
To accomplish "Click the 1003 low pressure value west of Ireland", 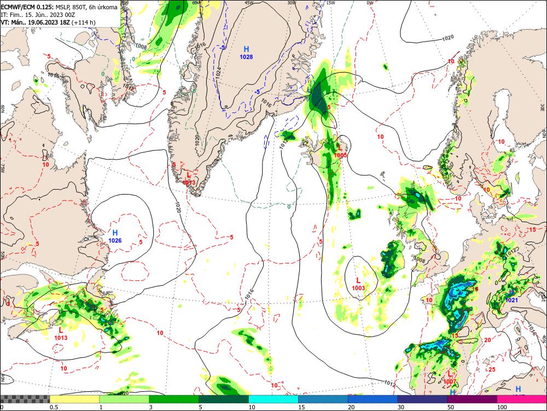I will point(358,288).
